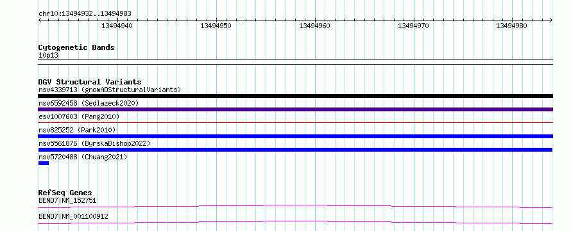The image size is (571, 231).
Task: Click the chr10:13494932..13494983 region label
Action: (x=85, y=14)
